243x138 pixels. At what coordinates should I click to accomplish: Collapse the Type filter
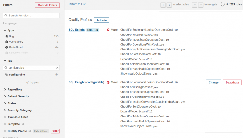click(5, 30)
